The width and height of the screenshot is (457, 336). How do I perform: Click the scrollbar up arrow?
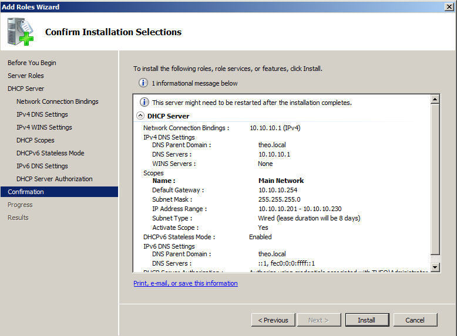point(435,100)
